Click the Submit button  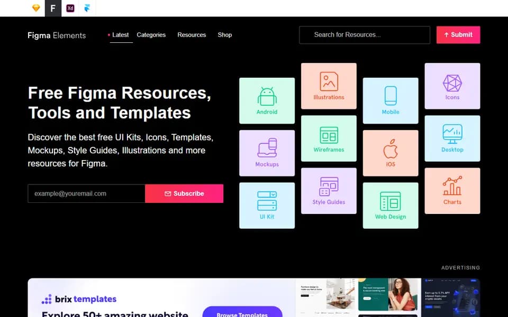[458, 35]
